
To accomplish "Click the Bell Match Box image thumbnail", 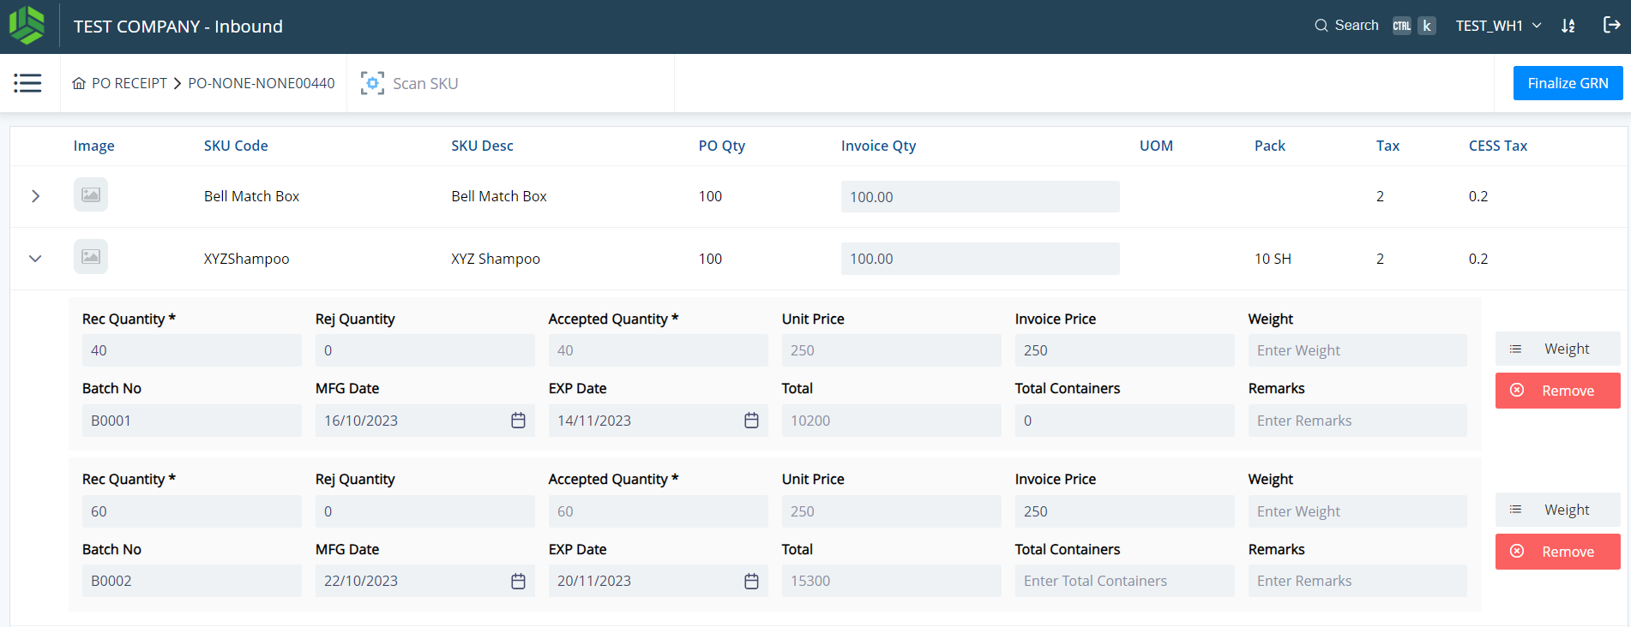I will 91,195.
